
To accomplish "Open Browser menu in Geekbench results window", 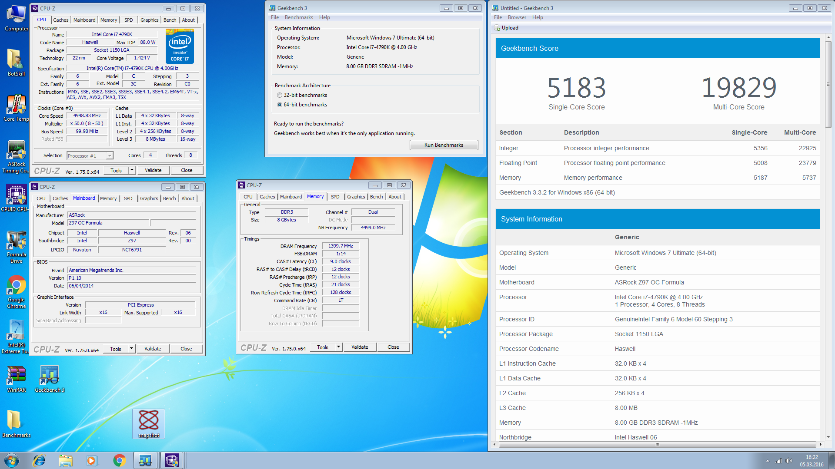I will (x=517, y=17).
